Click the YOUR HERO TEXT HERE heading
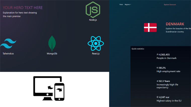191x107 pixels. 23,8
